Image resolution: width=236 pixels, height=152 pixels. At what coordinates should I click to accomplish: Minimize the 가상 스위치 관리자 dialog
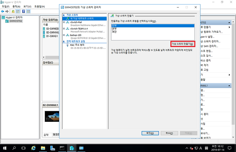coord(178,7)
